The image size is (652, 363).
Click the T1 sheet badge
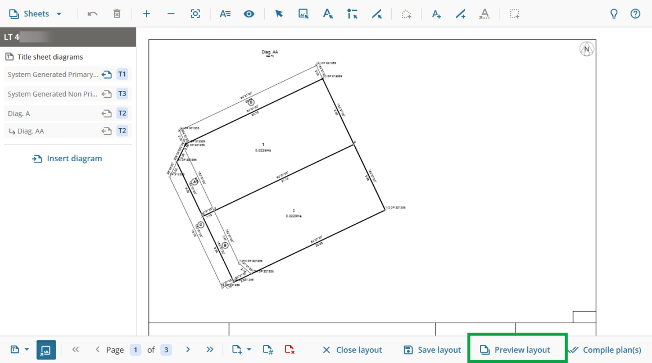[x=122, y=74]
